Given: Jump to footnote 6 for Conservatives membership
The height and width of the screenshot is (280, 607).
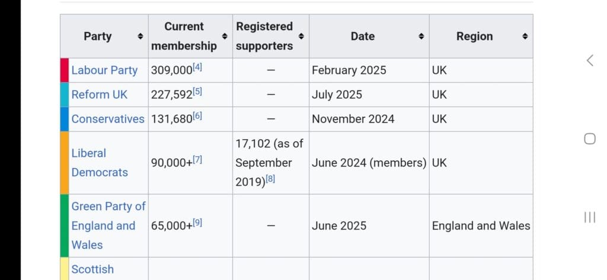Looking at the screenshot, I should (197, 116).
